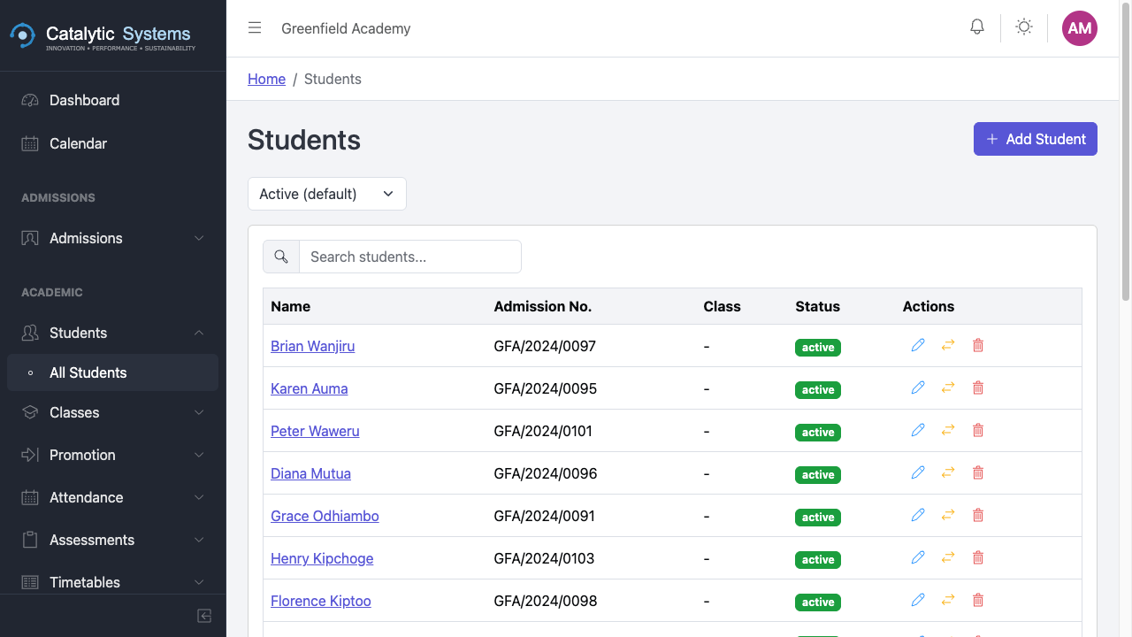The image size is (1132, 637).
Task: Open Grace Odhiambo's student profile link
Action: click(325, 516)
